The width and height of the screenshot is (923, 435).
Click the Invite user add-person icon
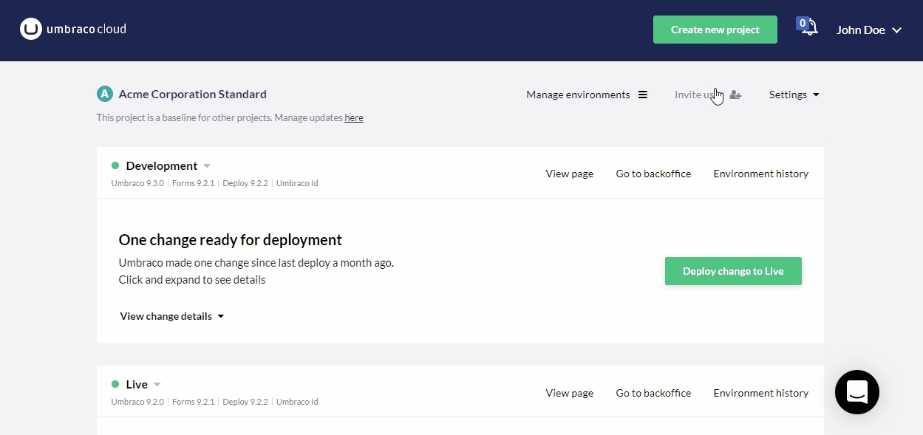pyautogui.click(x=735, y=95)
